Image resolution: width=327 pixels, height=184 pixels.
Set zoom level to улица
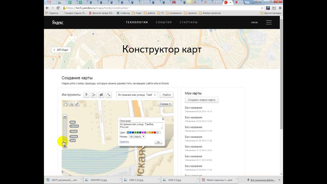(74, 137)
